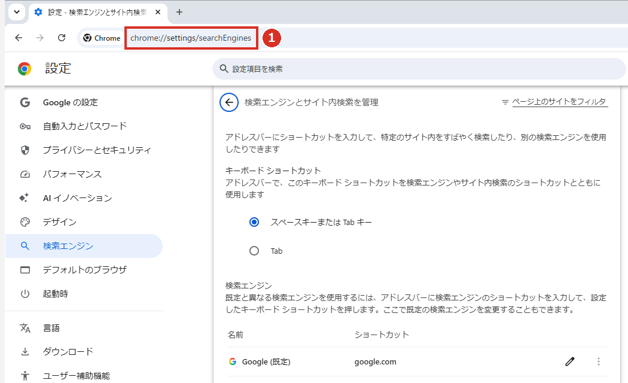Screen dimensions: 628x383
Task: Click ページ上のサイトをフィルタ filter field
Action: (x=560, y=102)
